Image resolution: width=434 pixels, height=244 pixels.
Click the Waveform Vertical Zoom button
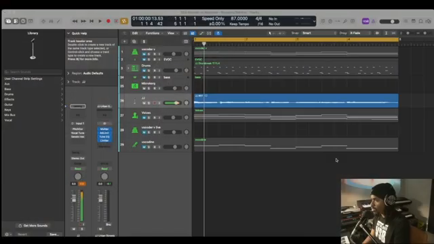click(x=377, y=33)
